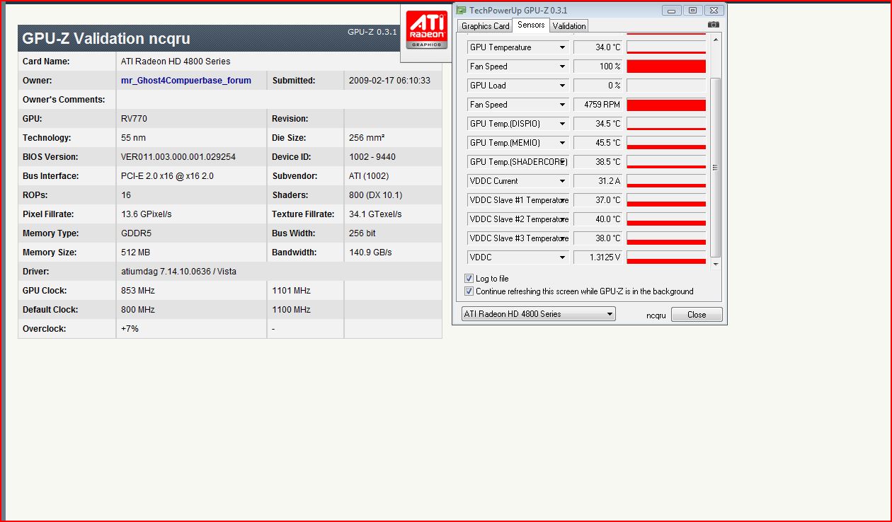Click the GDDR5 memory type value
The height and width of the screenshot is (522, 892).
[x=136, y=233]
